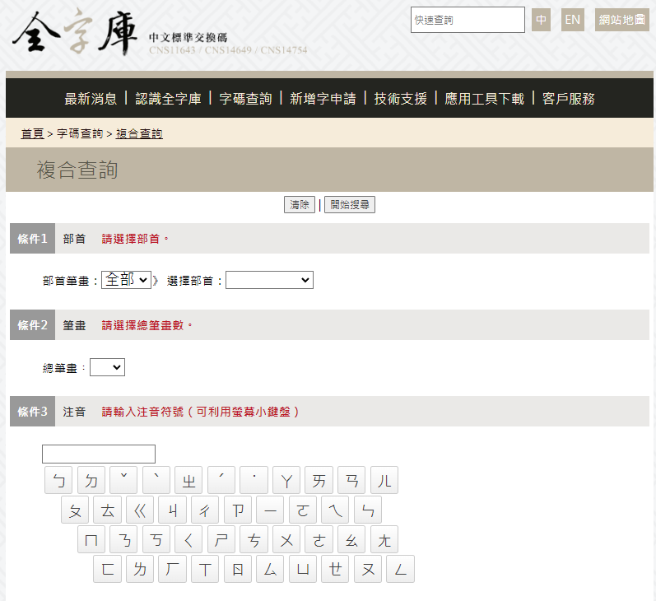Viewport: 656px width, 601px height.
Task: Click the ㄣ key
Action: tap(368, 510)
